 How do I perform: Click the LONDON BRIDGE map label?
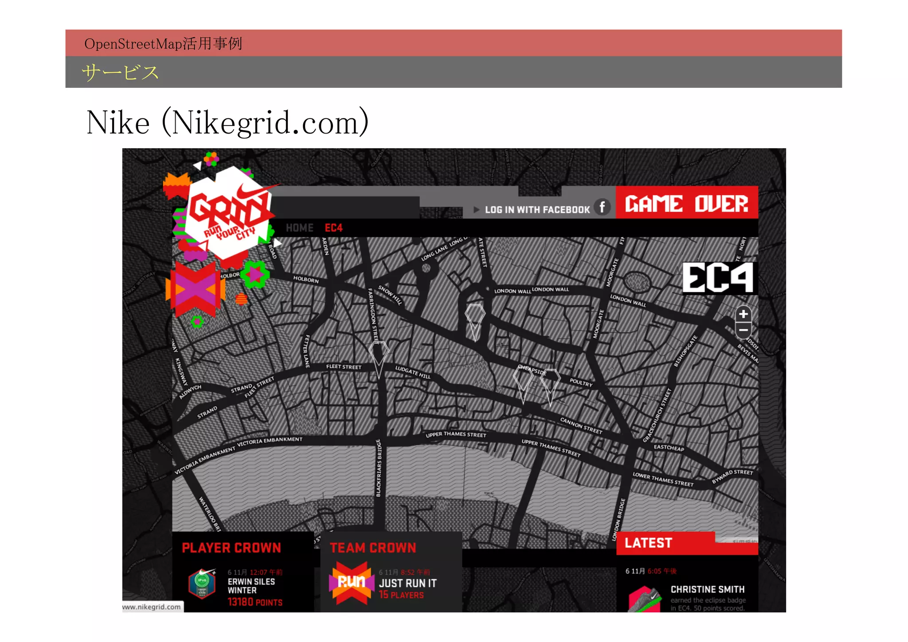tap(619, 520)
